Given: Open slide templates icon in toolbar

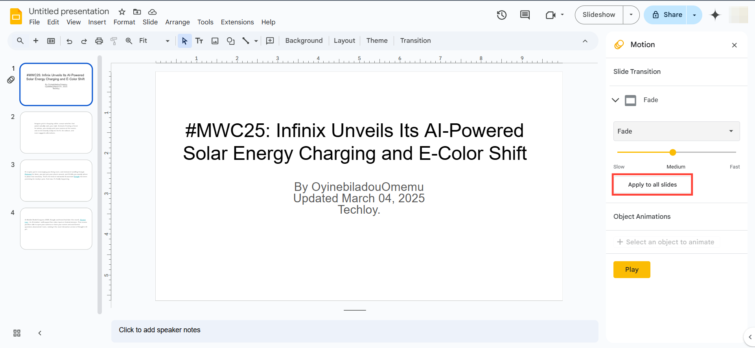Looking at the screenshot, I should click(x=51, y=41).
